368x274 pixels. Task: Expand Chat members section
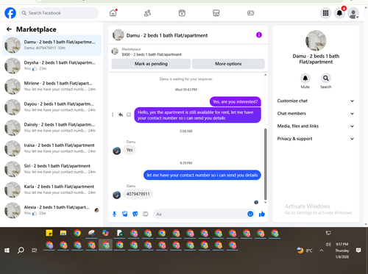(x=316, y=113)
